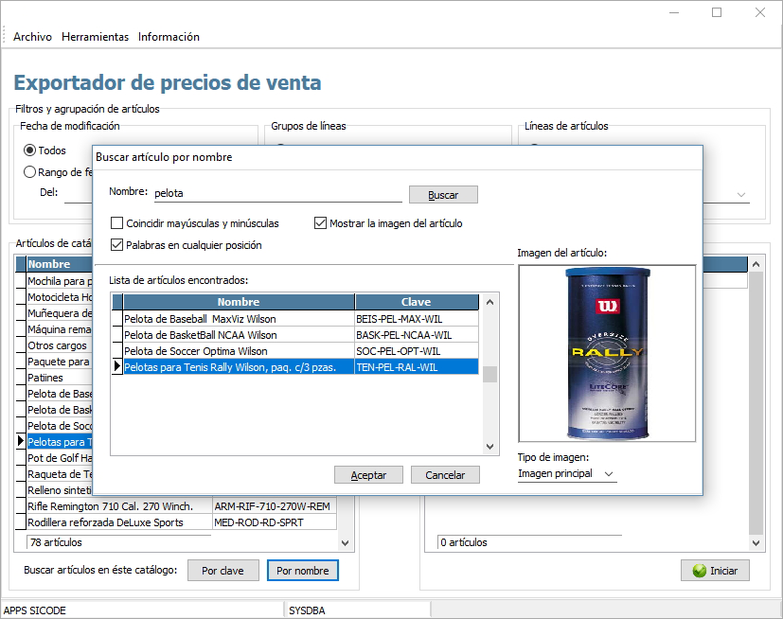This screenshot has height=619, width=783.
Task: Toggle Palabras en cualquier posición checkbox
Action: [x=117, y=245]
